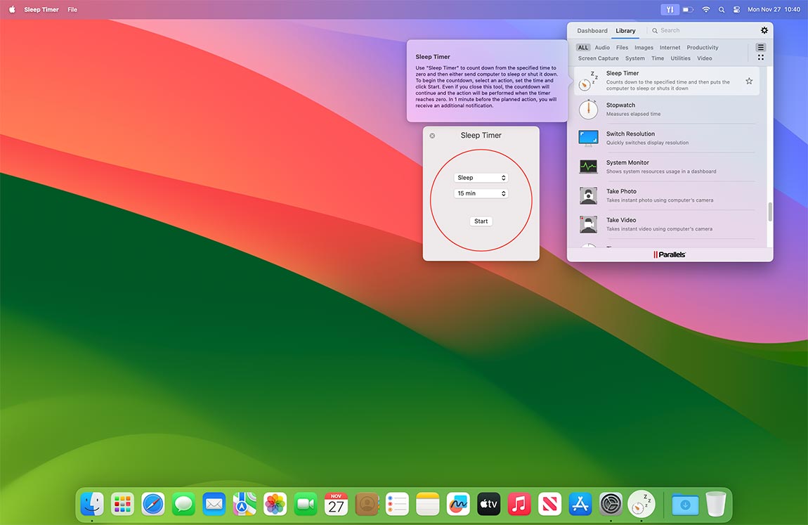Open the System Monitor tool icon
The height and width of the screenshot is (525, 808).
coord(588,167)
